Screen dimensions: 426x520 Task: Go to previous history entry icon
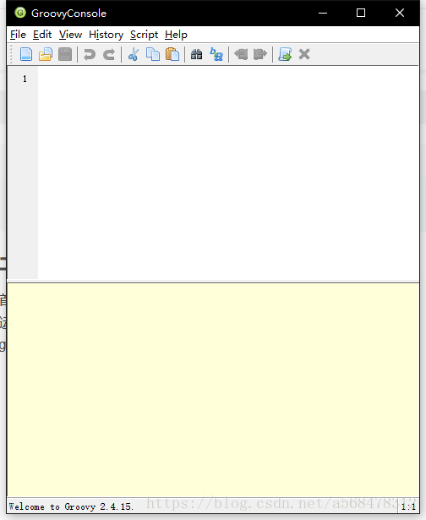coord(241,54)
